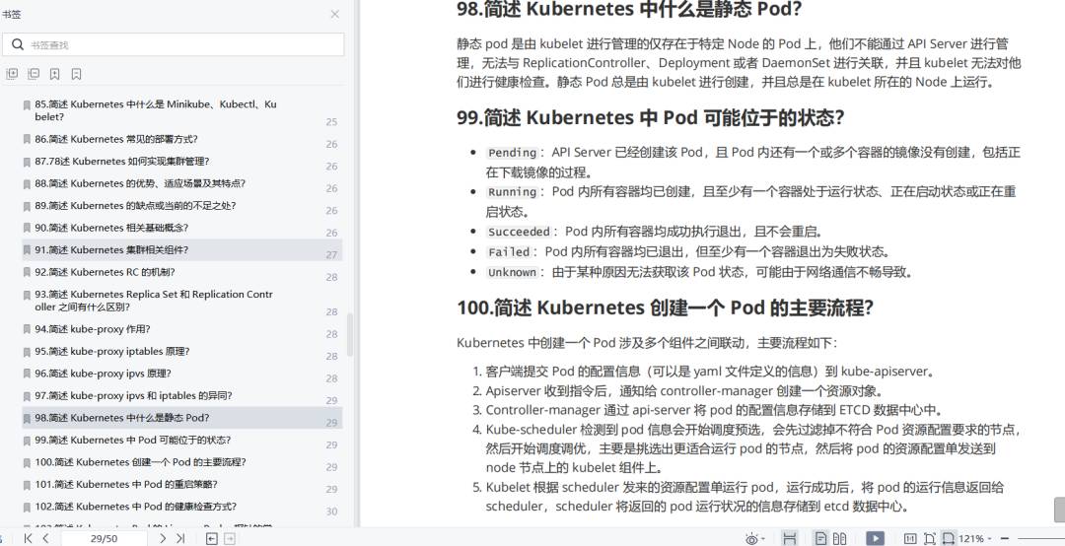
Task: Open bookmark 88 on Kubernetes advantages and scenarios
Action: (182, 183)
